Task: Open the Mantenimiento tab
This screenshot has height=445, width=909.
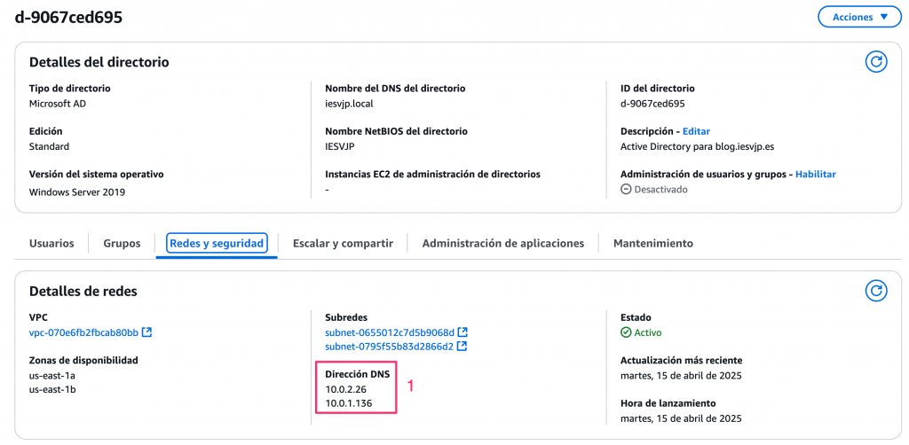Action: (x=652, y=243)
